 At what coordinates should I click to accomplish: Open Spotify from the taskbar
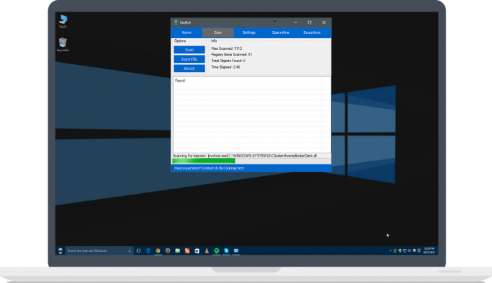[x=216, y=251]
